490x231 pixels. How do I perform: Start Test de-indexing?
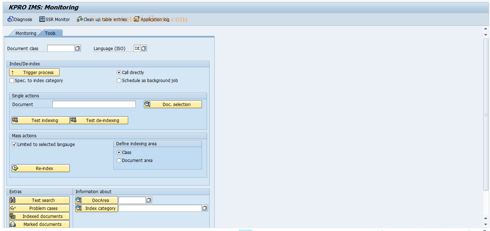pyautogui.click(x=99, y=120)
